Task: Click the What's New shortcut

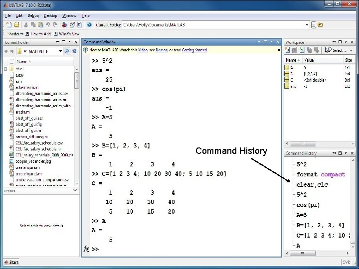Action: 67,34
